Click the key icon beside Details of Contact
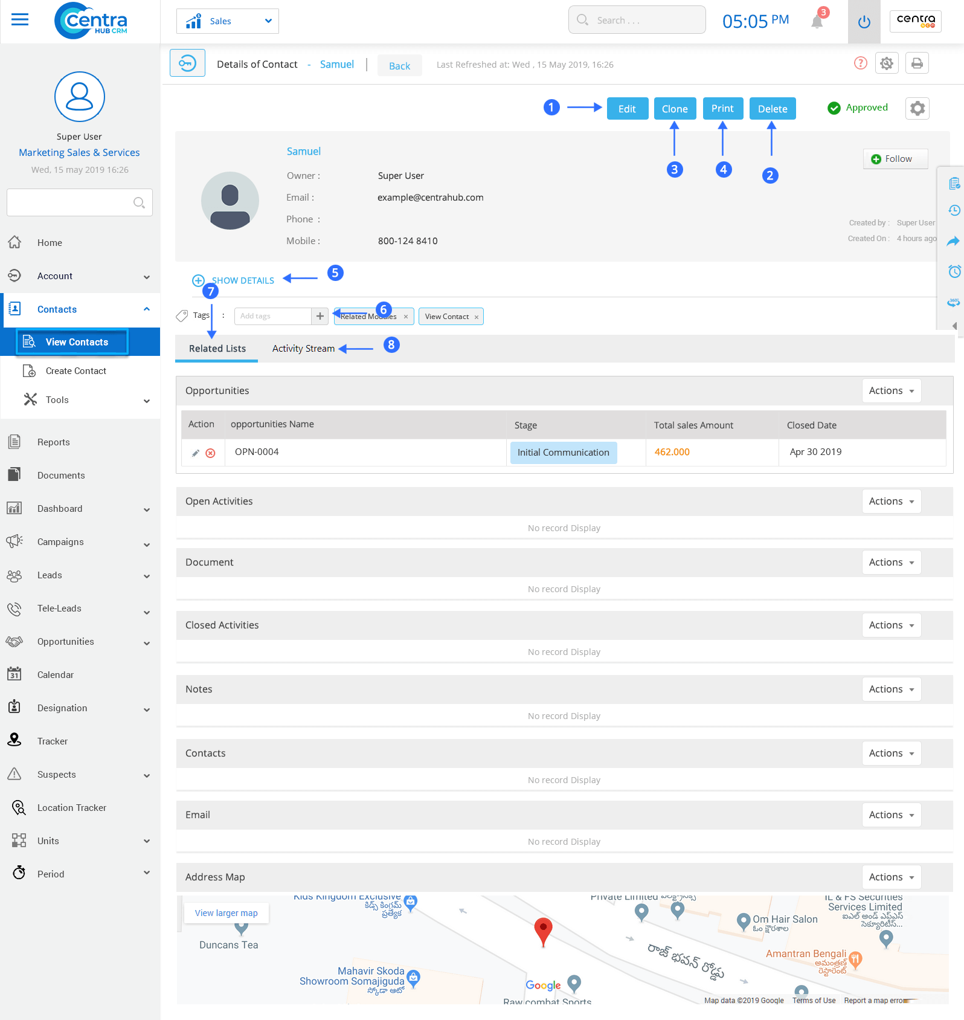Image resolution: width=964 pixels, height=1020 pixels. pyautogui.click(x=187, y=63)
